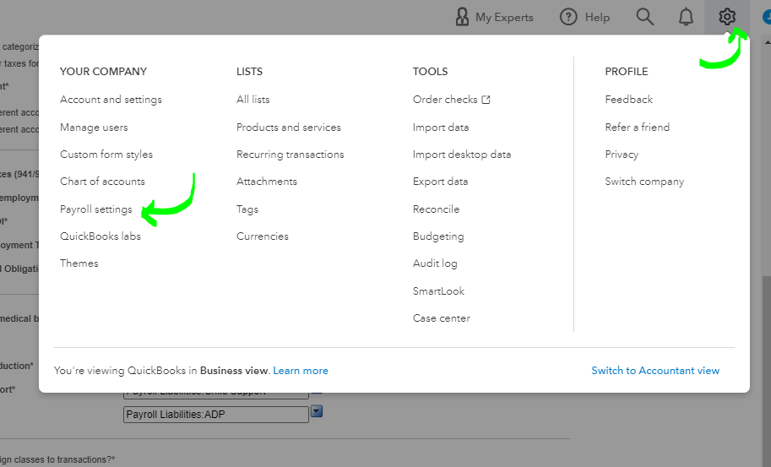Viewport: 771px width, 467px height.
Task: Open QuickBooks labs
Action: tap(100, 236)
